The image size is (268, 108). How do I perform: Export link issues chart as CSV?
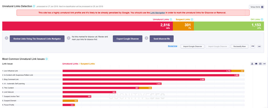point(264,64)
